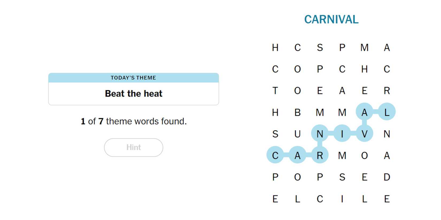This screenshot has width=441, height=220.
Task: Click the TODAY'S THEME header bar
Action: click(x=133, y=78)
